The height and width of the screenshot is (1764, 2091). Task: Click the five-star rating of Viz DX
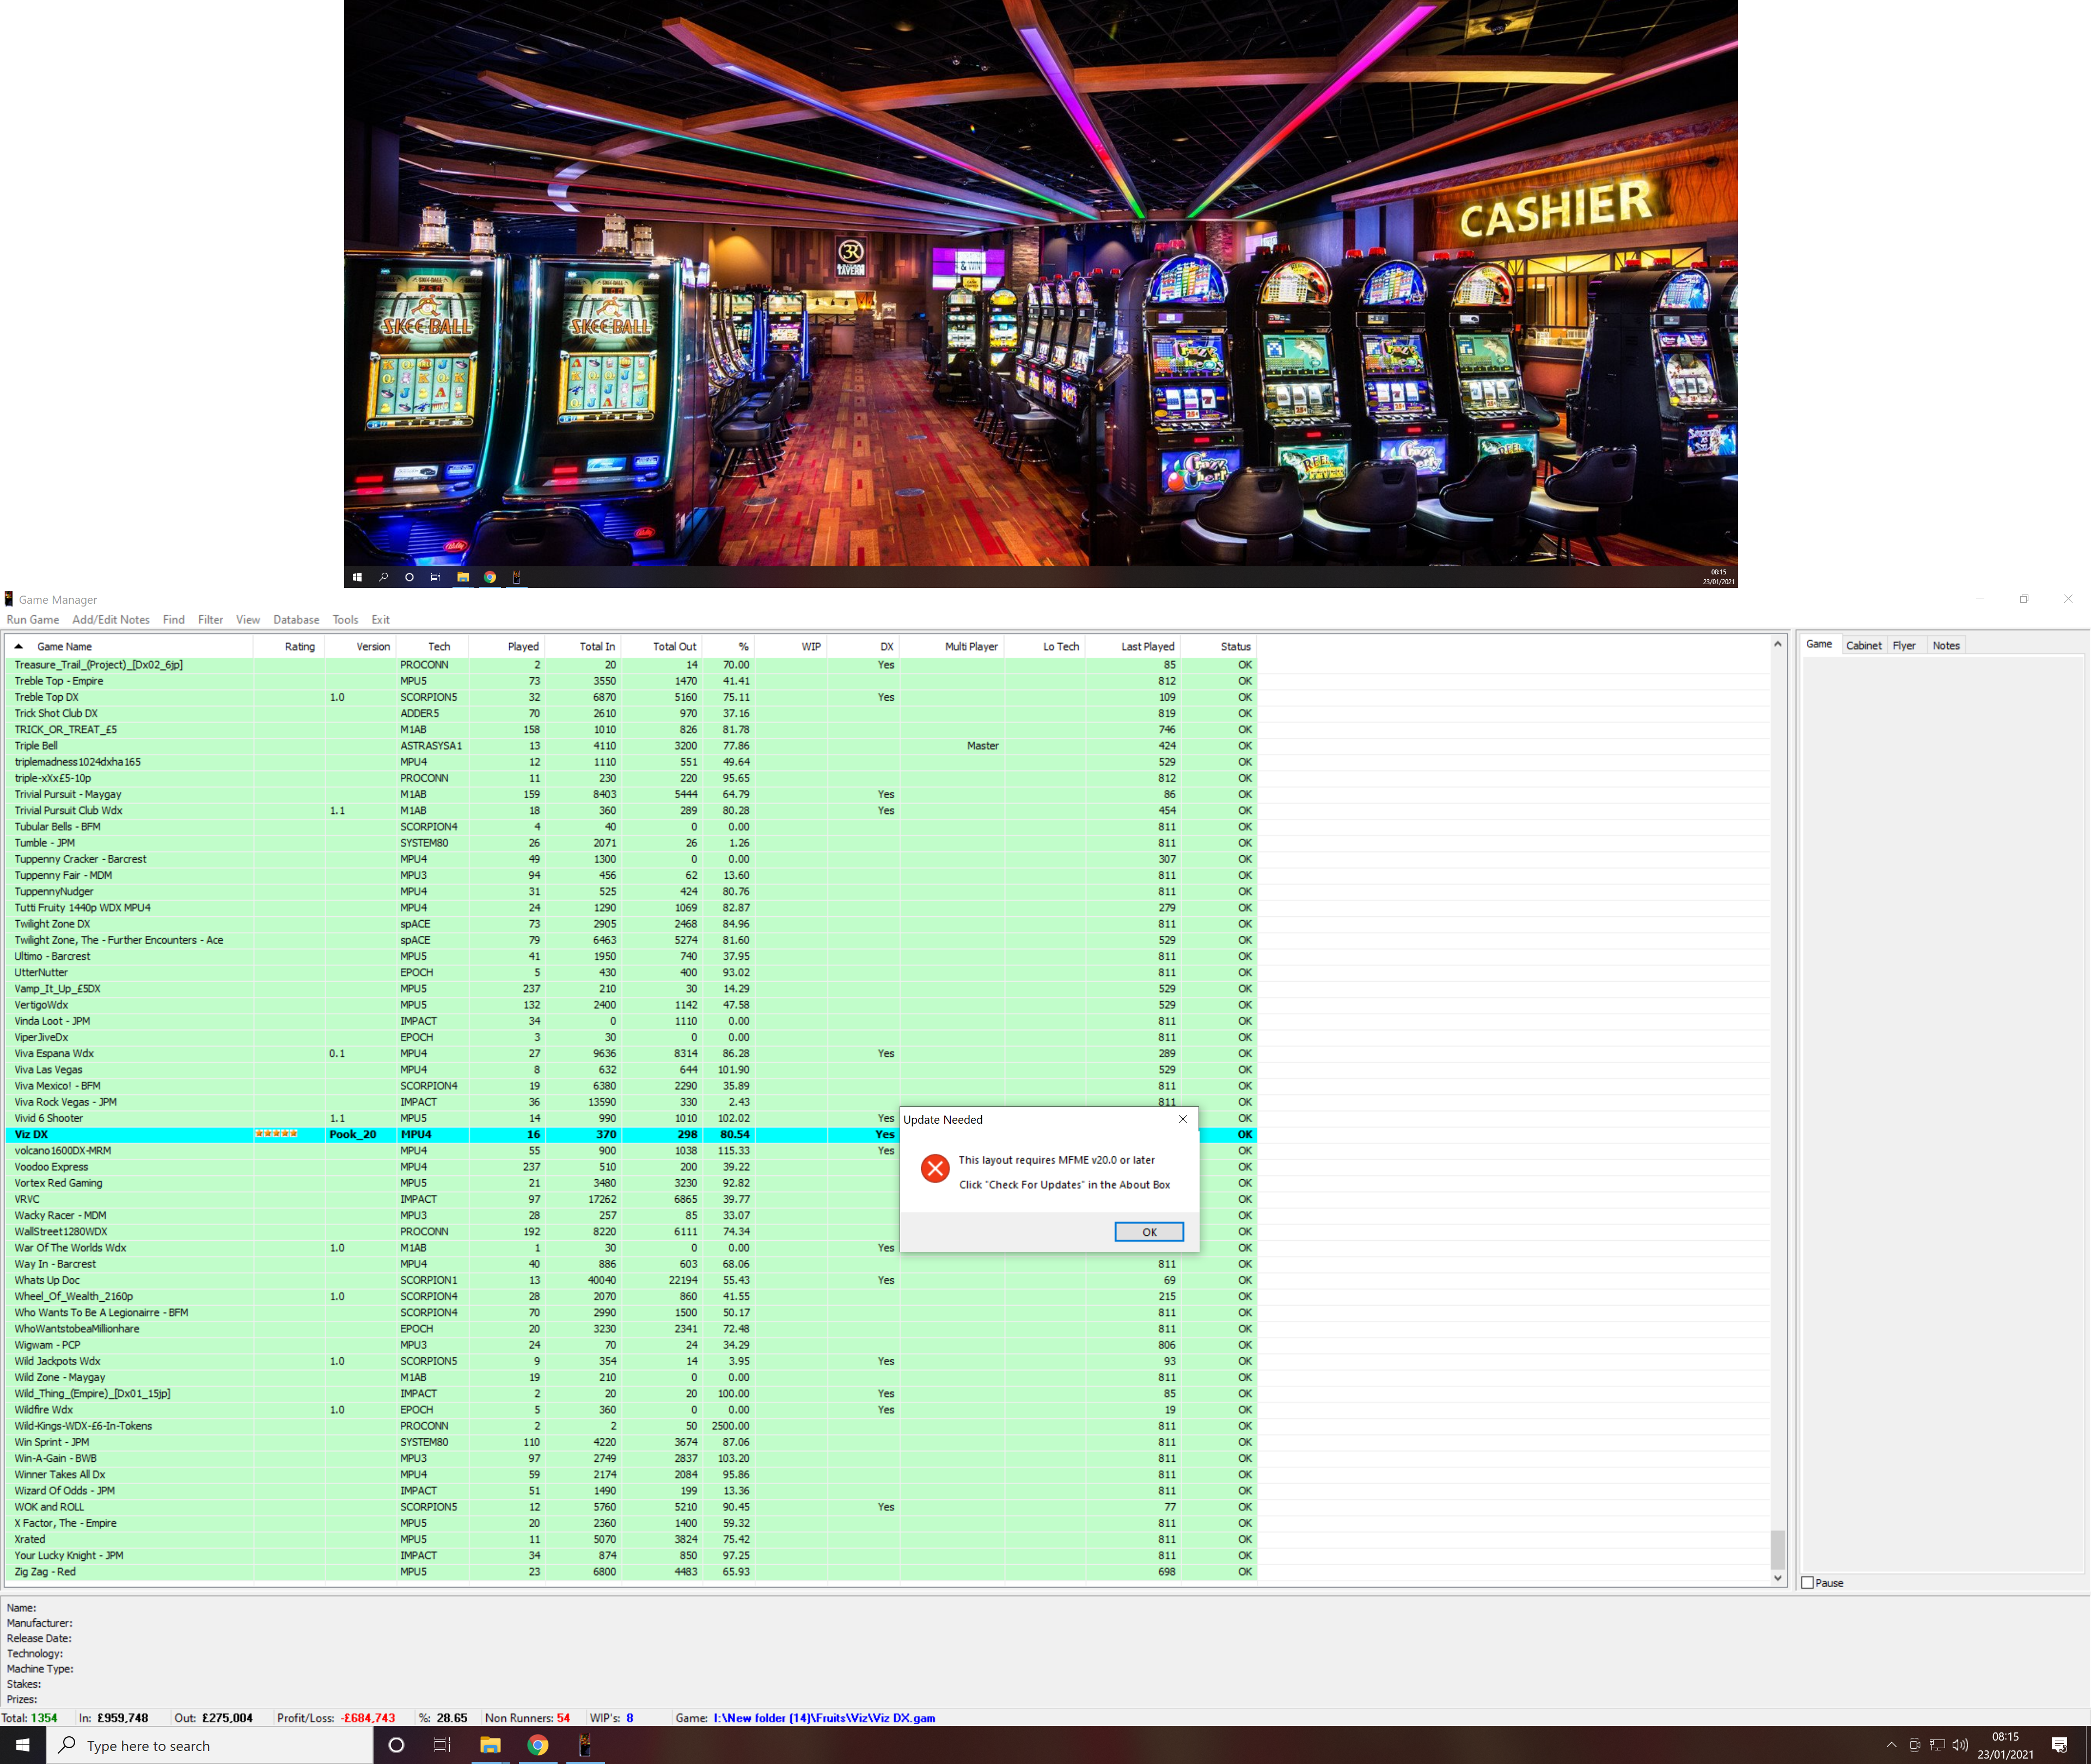[x=277, y=1134]
